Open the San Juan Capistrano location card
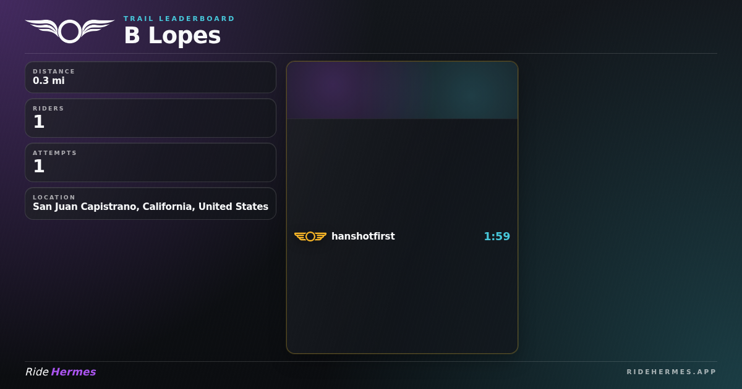 click(x=150, y=203)
